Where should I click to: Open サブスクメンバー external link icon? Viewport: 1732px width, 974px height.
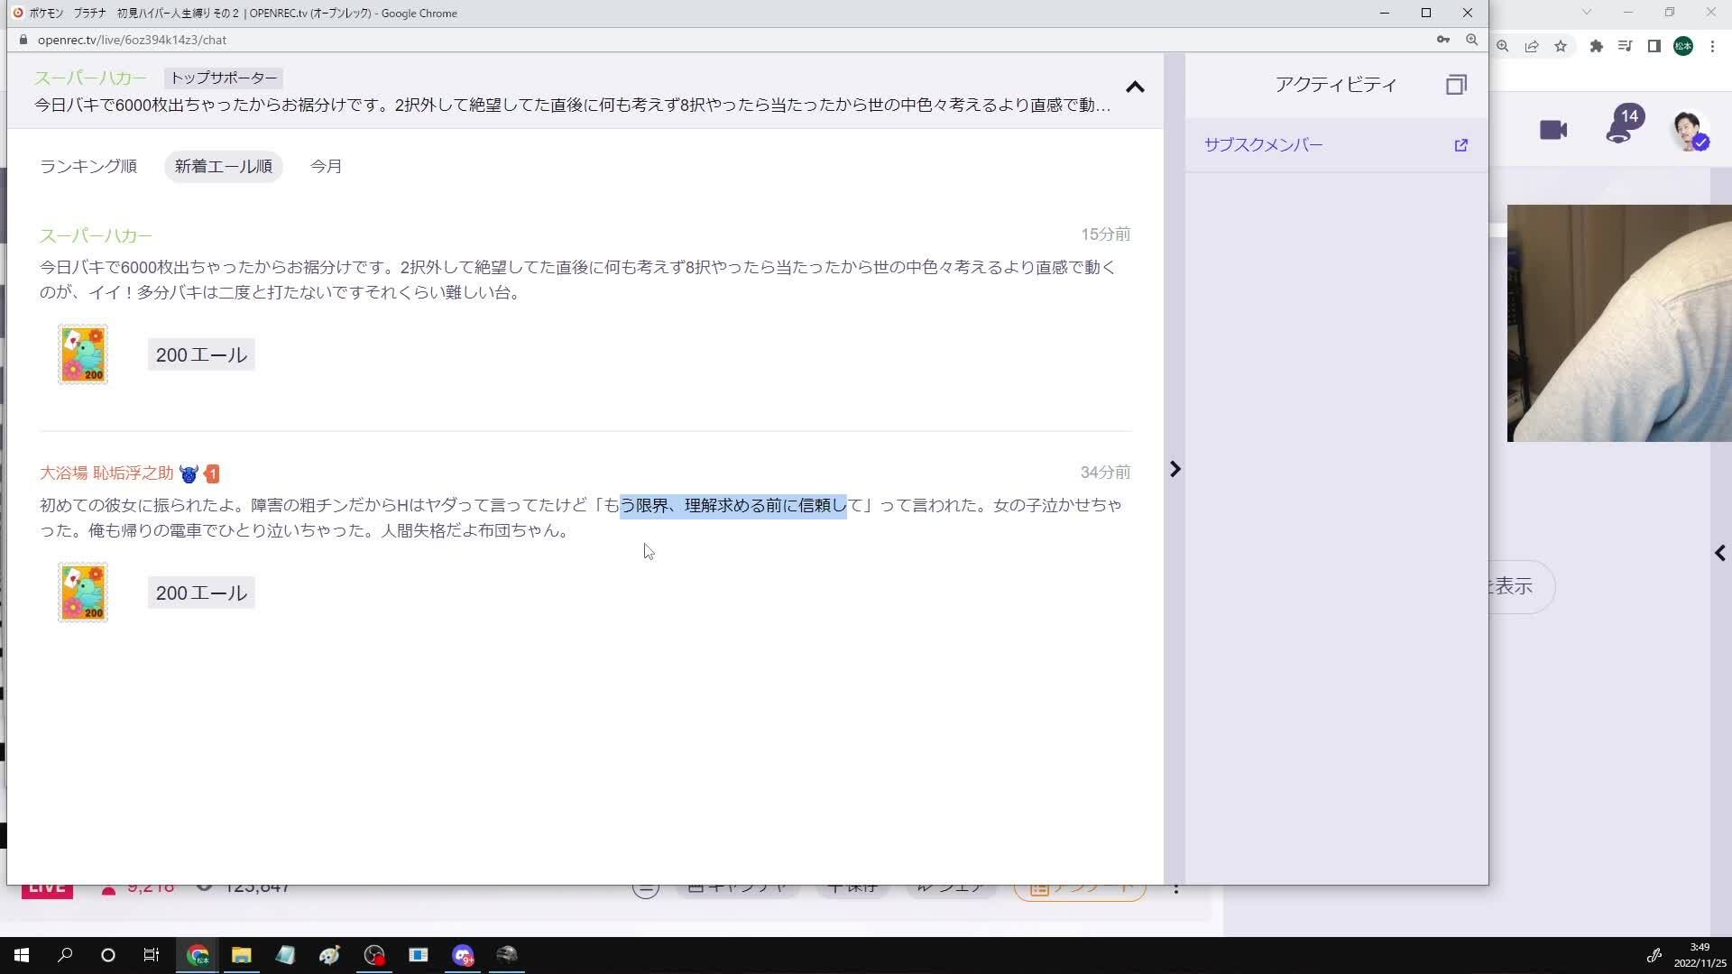(1460, 144)
